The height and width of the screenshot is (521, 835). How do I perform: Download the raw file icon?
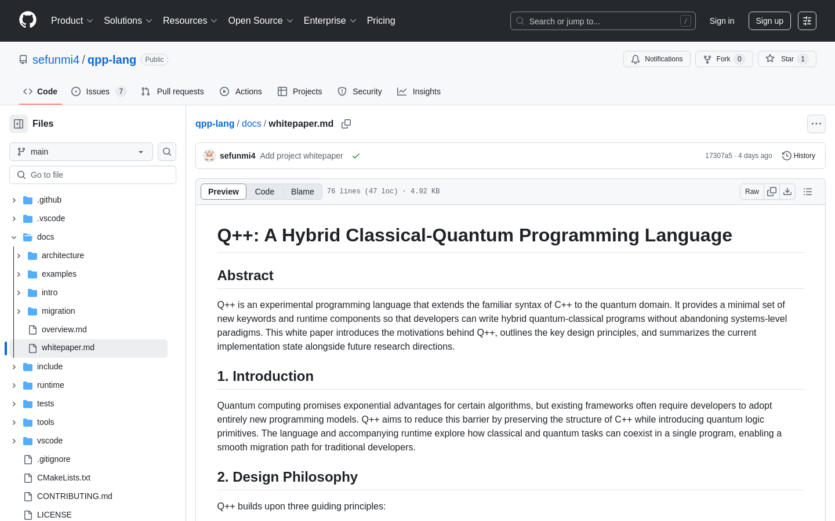pos(787,192)
